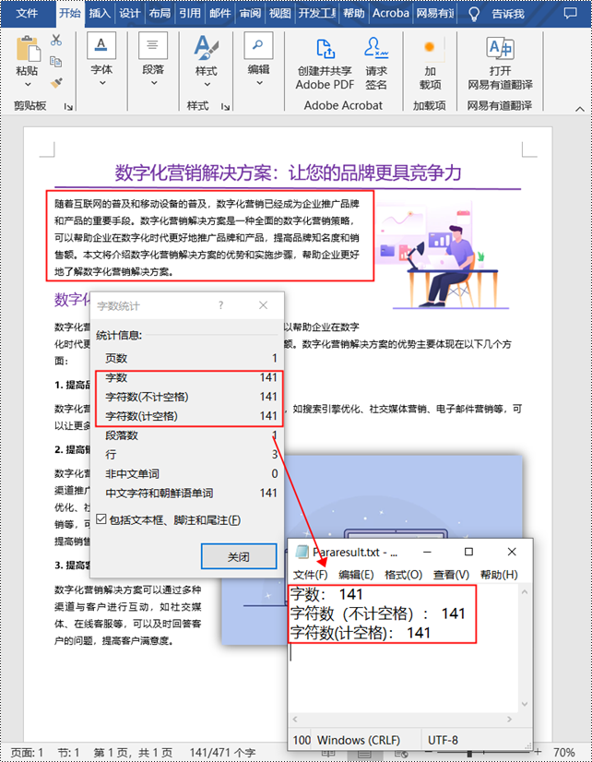Open Notepad 帮助(H) menu
The image size is (592, 762).
coord(499,575)
